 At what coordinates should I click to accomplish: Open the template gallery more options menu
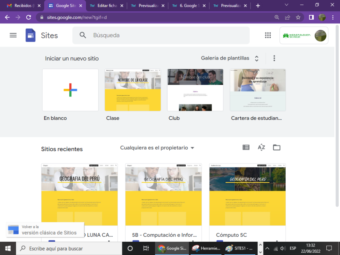click(x=274, y=58)
